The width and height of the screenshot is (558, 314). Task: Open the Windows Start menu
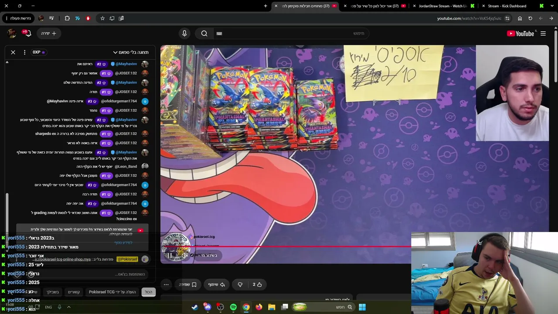coord(362,307)
